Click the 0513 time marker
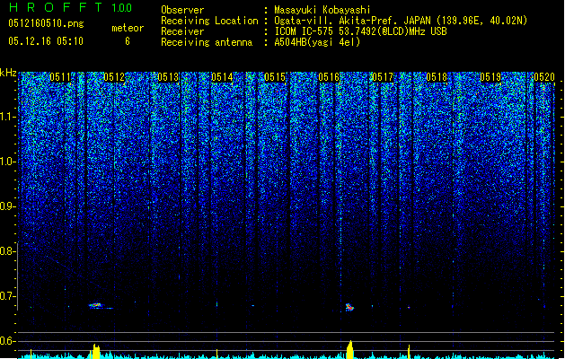 (x=168, y=77)
